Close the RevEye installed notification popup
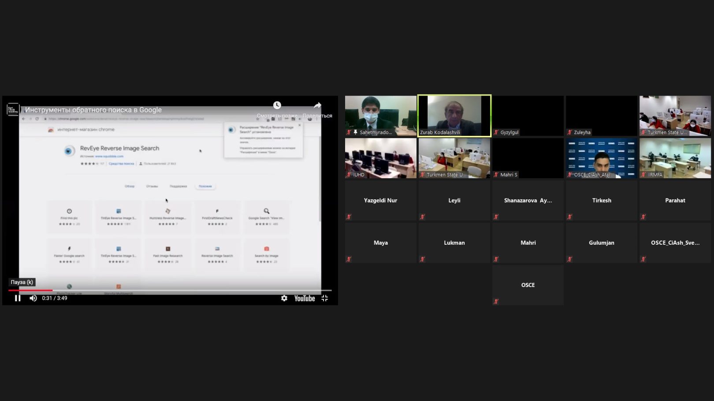 (x=300, y=125)
